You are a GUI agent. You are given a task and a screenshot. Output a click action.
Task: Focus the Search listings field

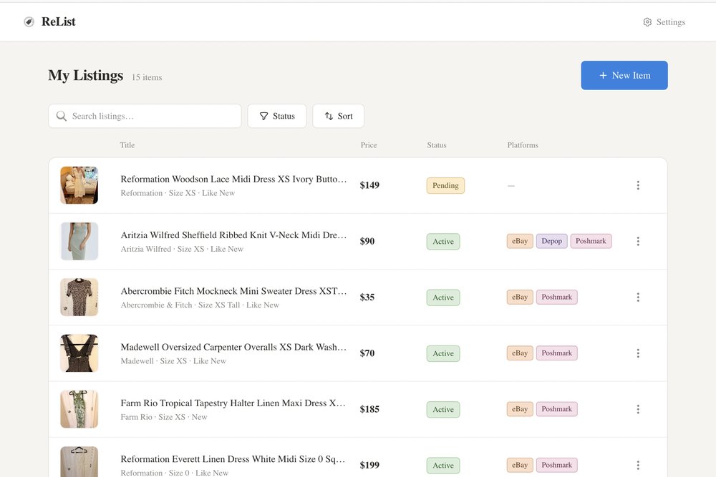tap(145, 116)
